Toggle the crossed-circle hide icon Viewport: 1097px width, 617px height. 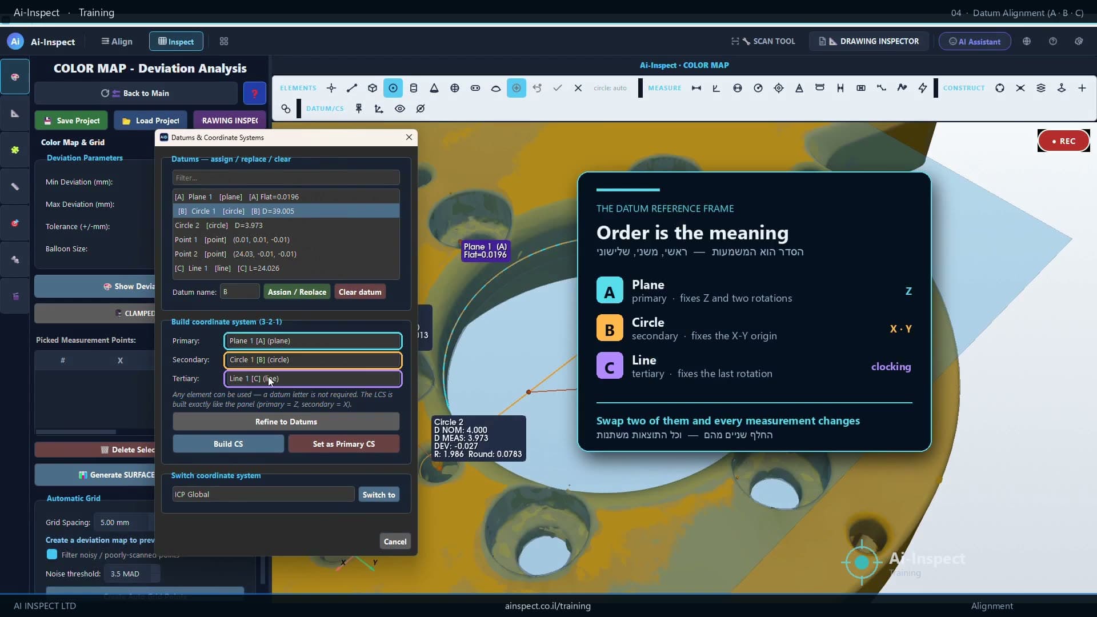pyautogui.click(x=421, y=109)
